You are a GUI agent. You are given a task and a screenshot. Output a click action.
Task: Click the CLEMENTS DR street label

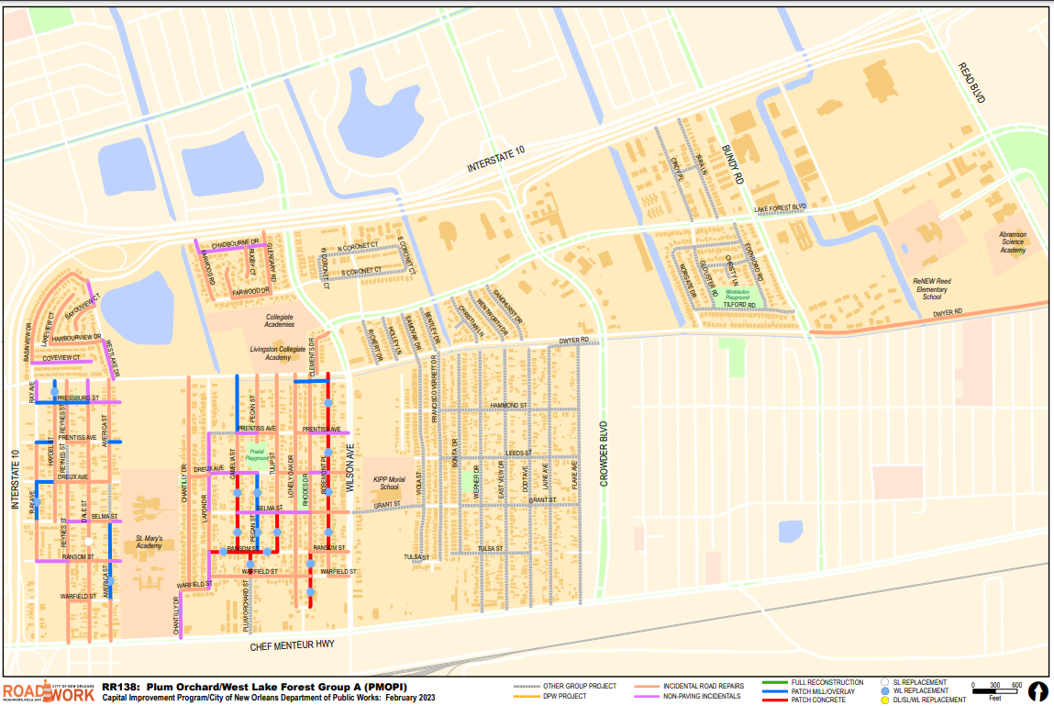tap(313, 357)
